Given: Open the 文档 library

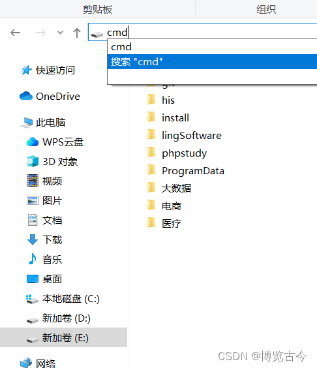Looking at the screenshot, I should pos(52,221).
